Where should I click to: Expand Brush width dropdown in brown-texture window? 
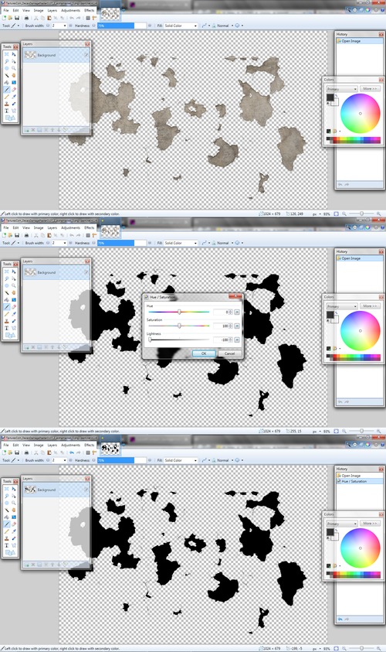tap(65, 26)
